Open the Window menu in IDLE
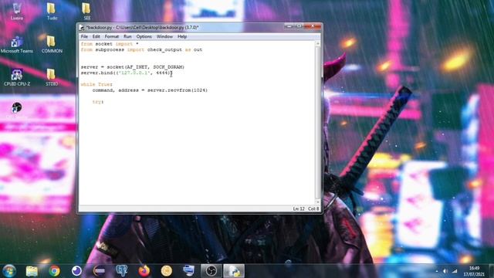 coord(164,36)
